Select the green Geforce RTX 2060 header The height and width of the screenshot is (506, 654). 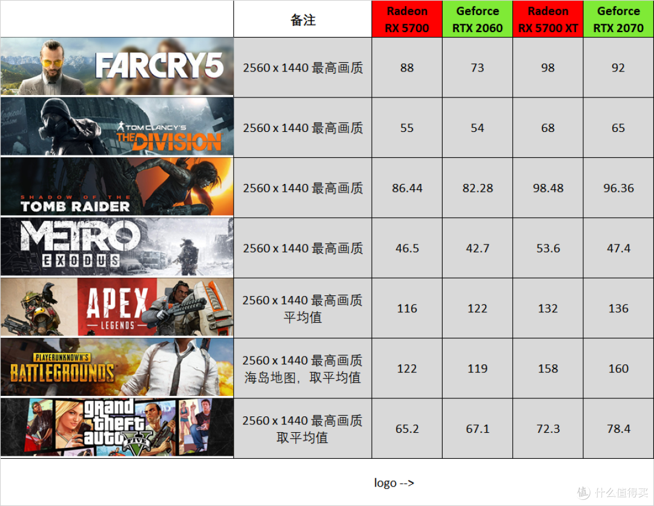click(x=478, y=19)
